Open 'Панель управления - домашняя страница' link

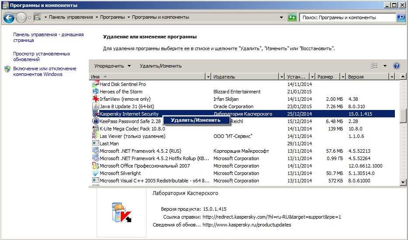(x=49, y=37)
